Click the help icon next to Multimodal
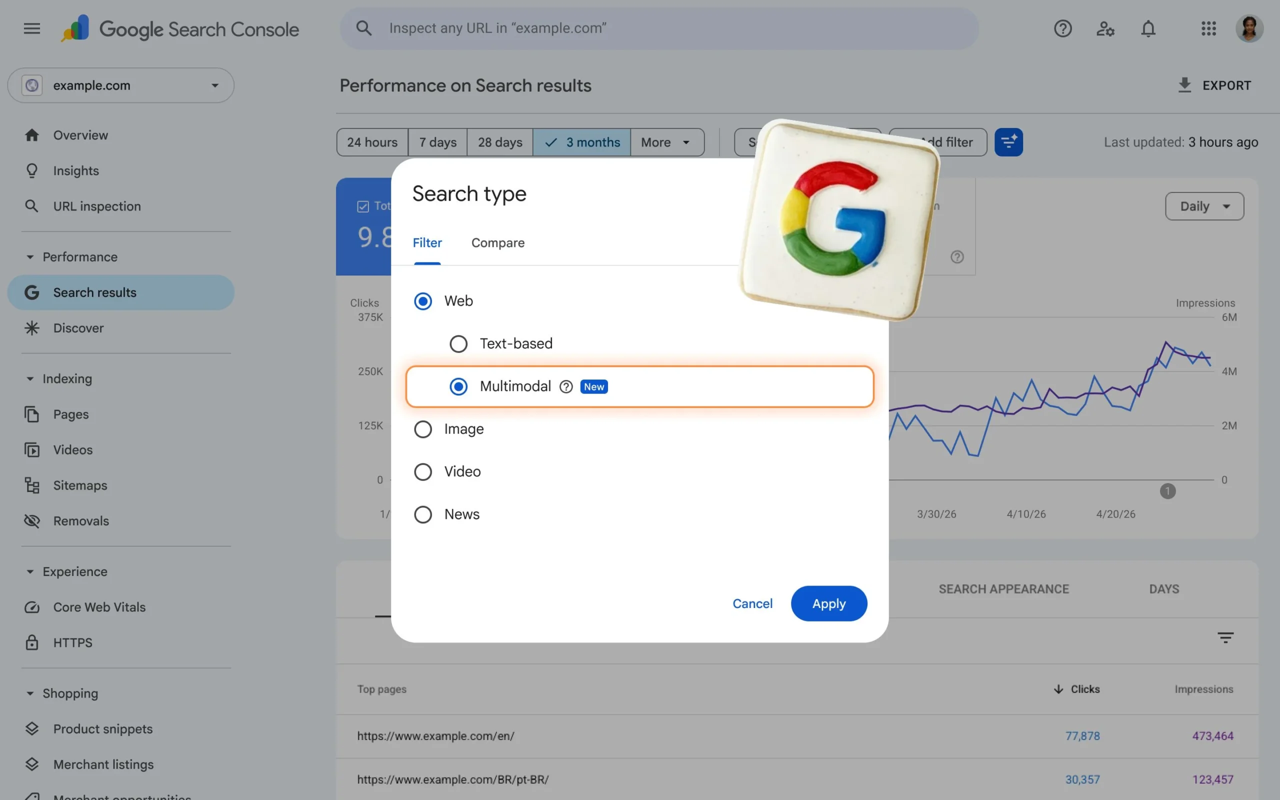The image size is (1280, 800). [566, 387]
